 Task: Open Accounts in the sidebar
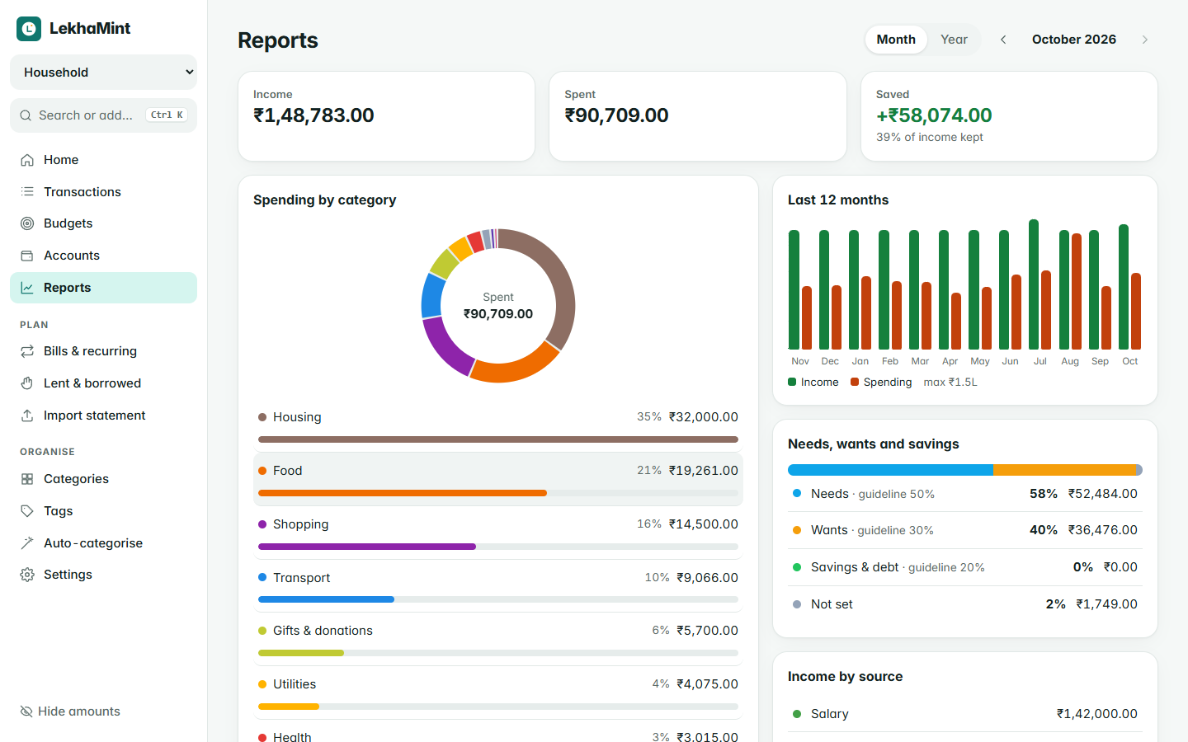click(104, 256)
